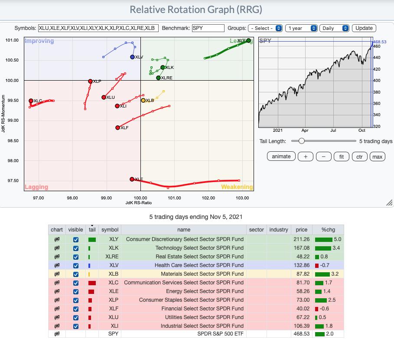394x339 pixels.
Task: Open the chart icon for XLB row
Action: point(57,274)
